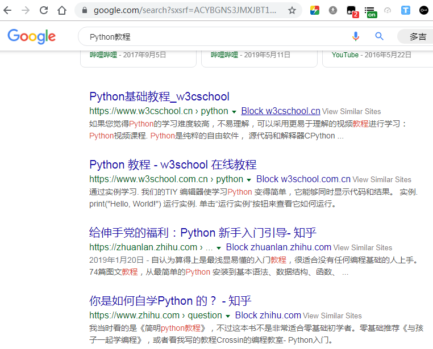
Task: Open the faded gray gauge extension
Action: (x=388, y=10)
